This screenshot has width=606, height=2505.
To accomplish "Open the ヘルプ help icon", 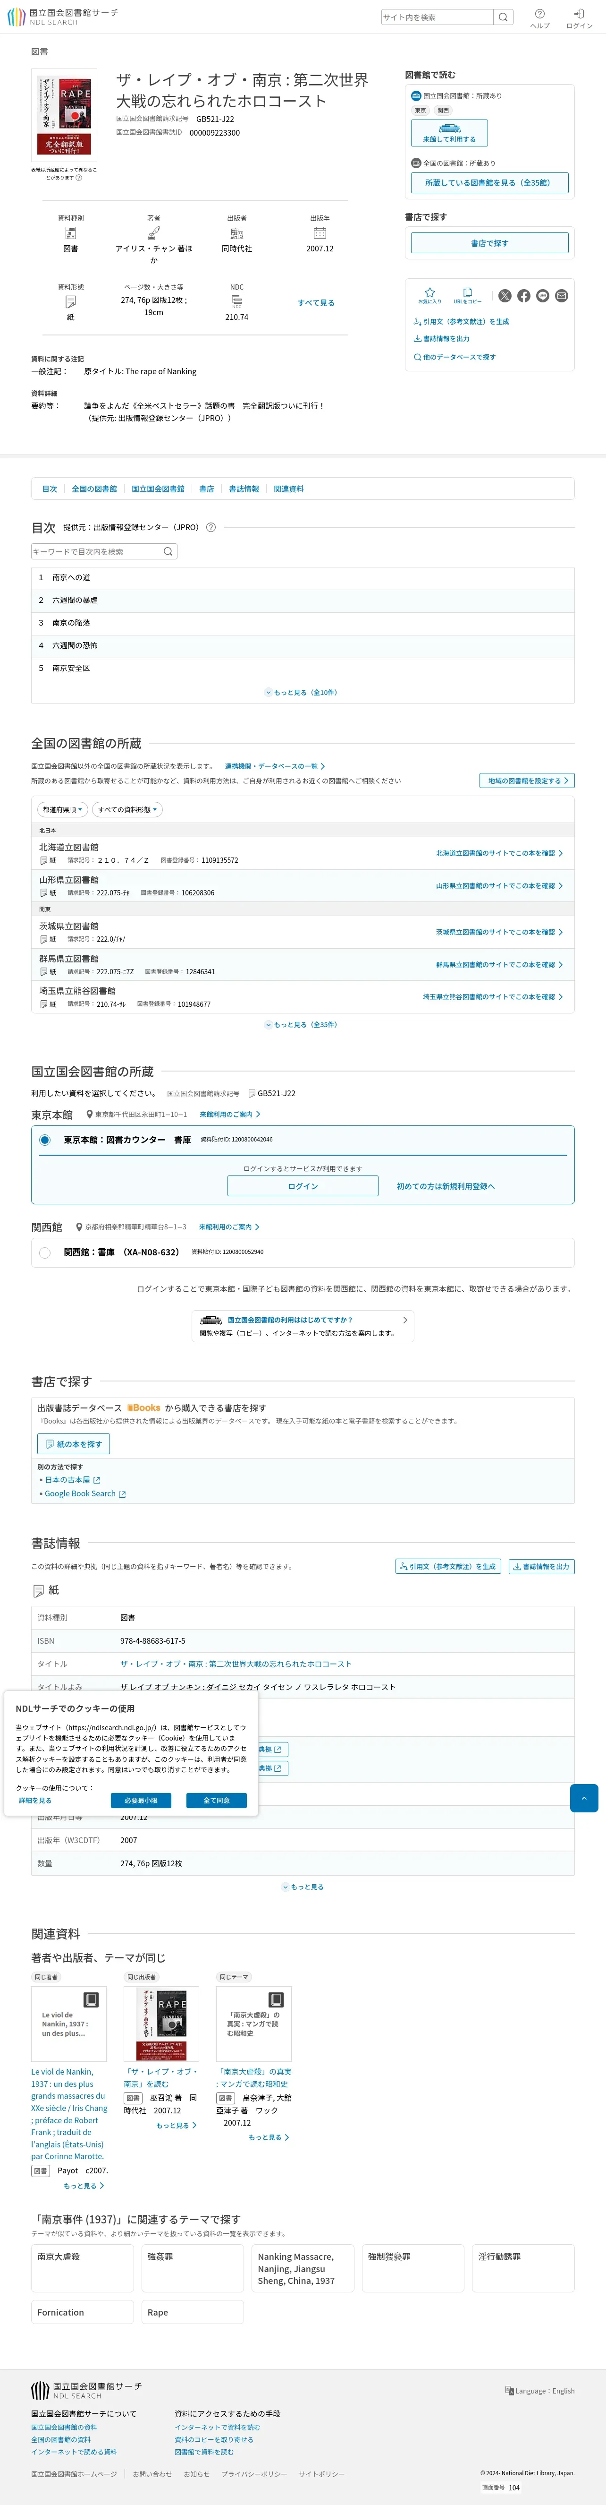I will [x=539, y=17].
